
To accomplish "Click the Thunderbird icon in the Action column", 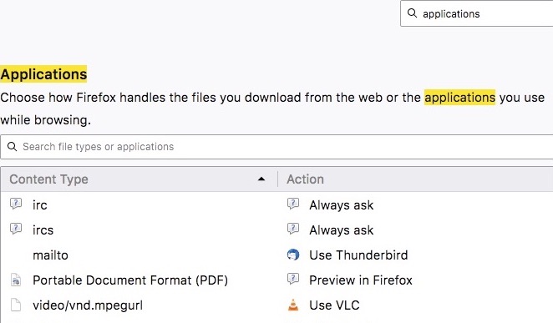I will click(x=293, y=255).
